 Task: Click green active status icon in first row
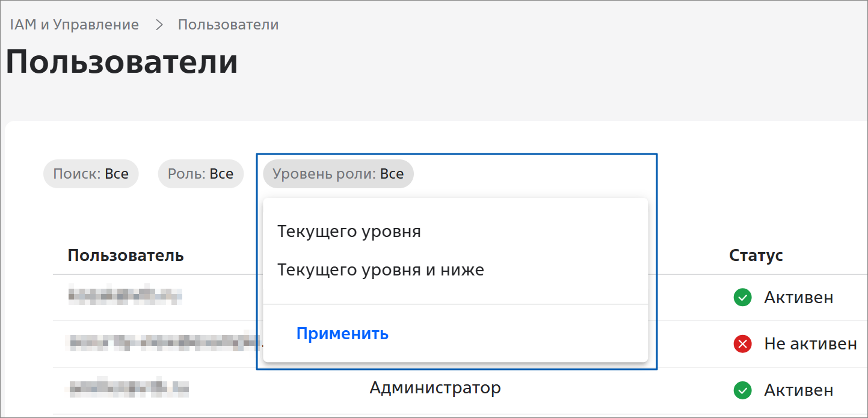click(x=743, y=297)
